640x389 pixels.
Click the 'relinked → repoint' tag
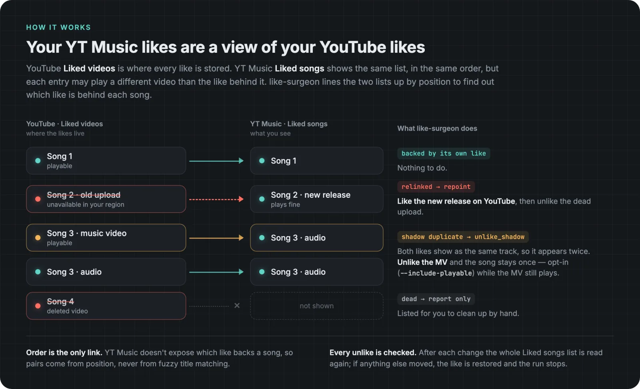(x=436, y=187)
